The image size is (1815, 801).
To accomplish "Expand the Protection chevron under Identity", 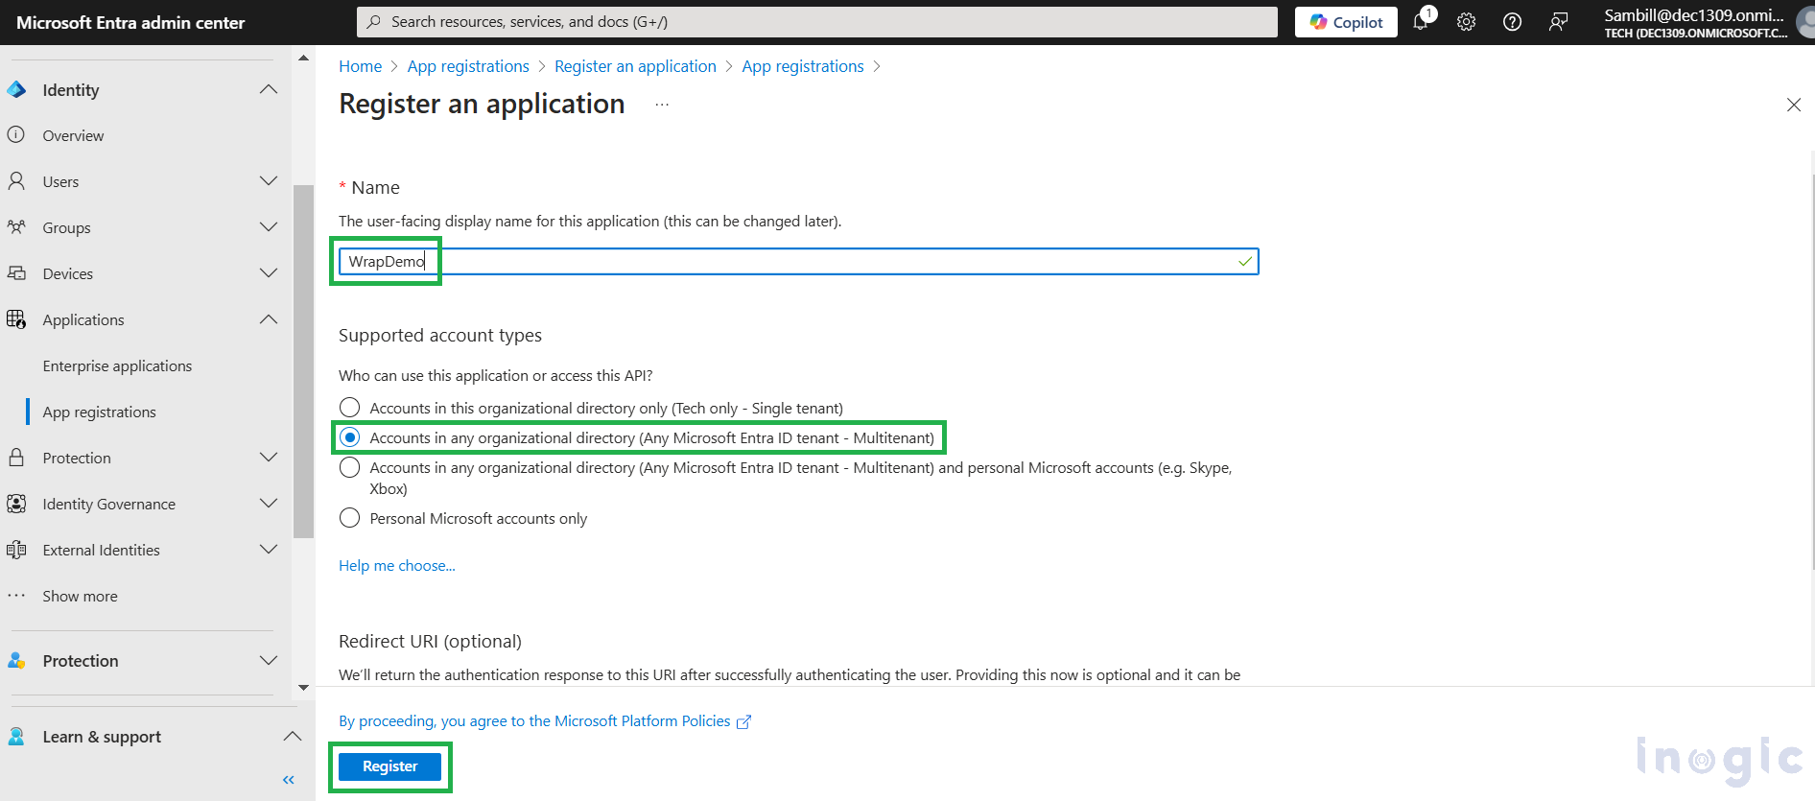I will (x=269, y=458).
